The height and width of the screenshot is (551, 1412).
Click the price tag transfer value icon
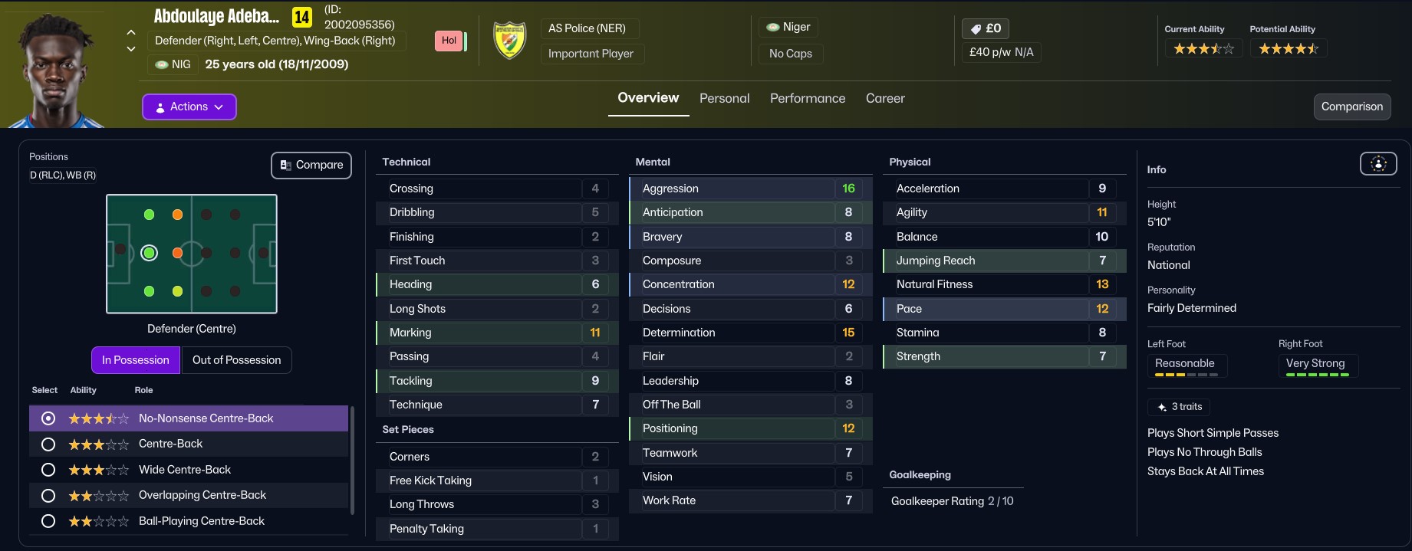[976, 28]
